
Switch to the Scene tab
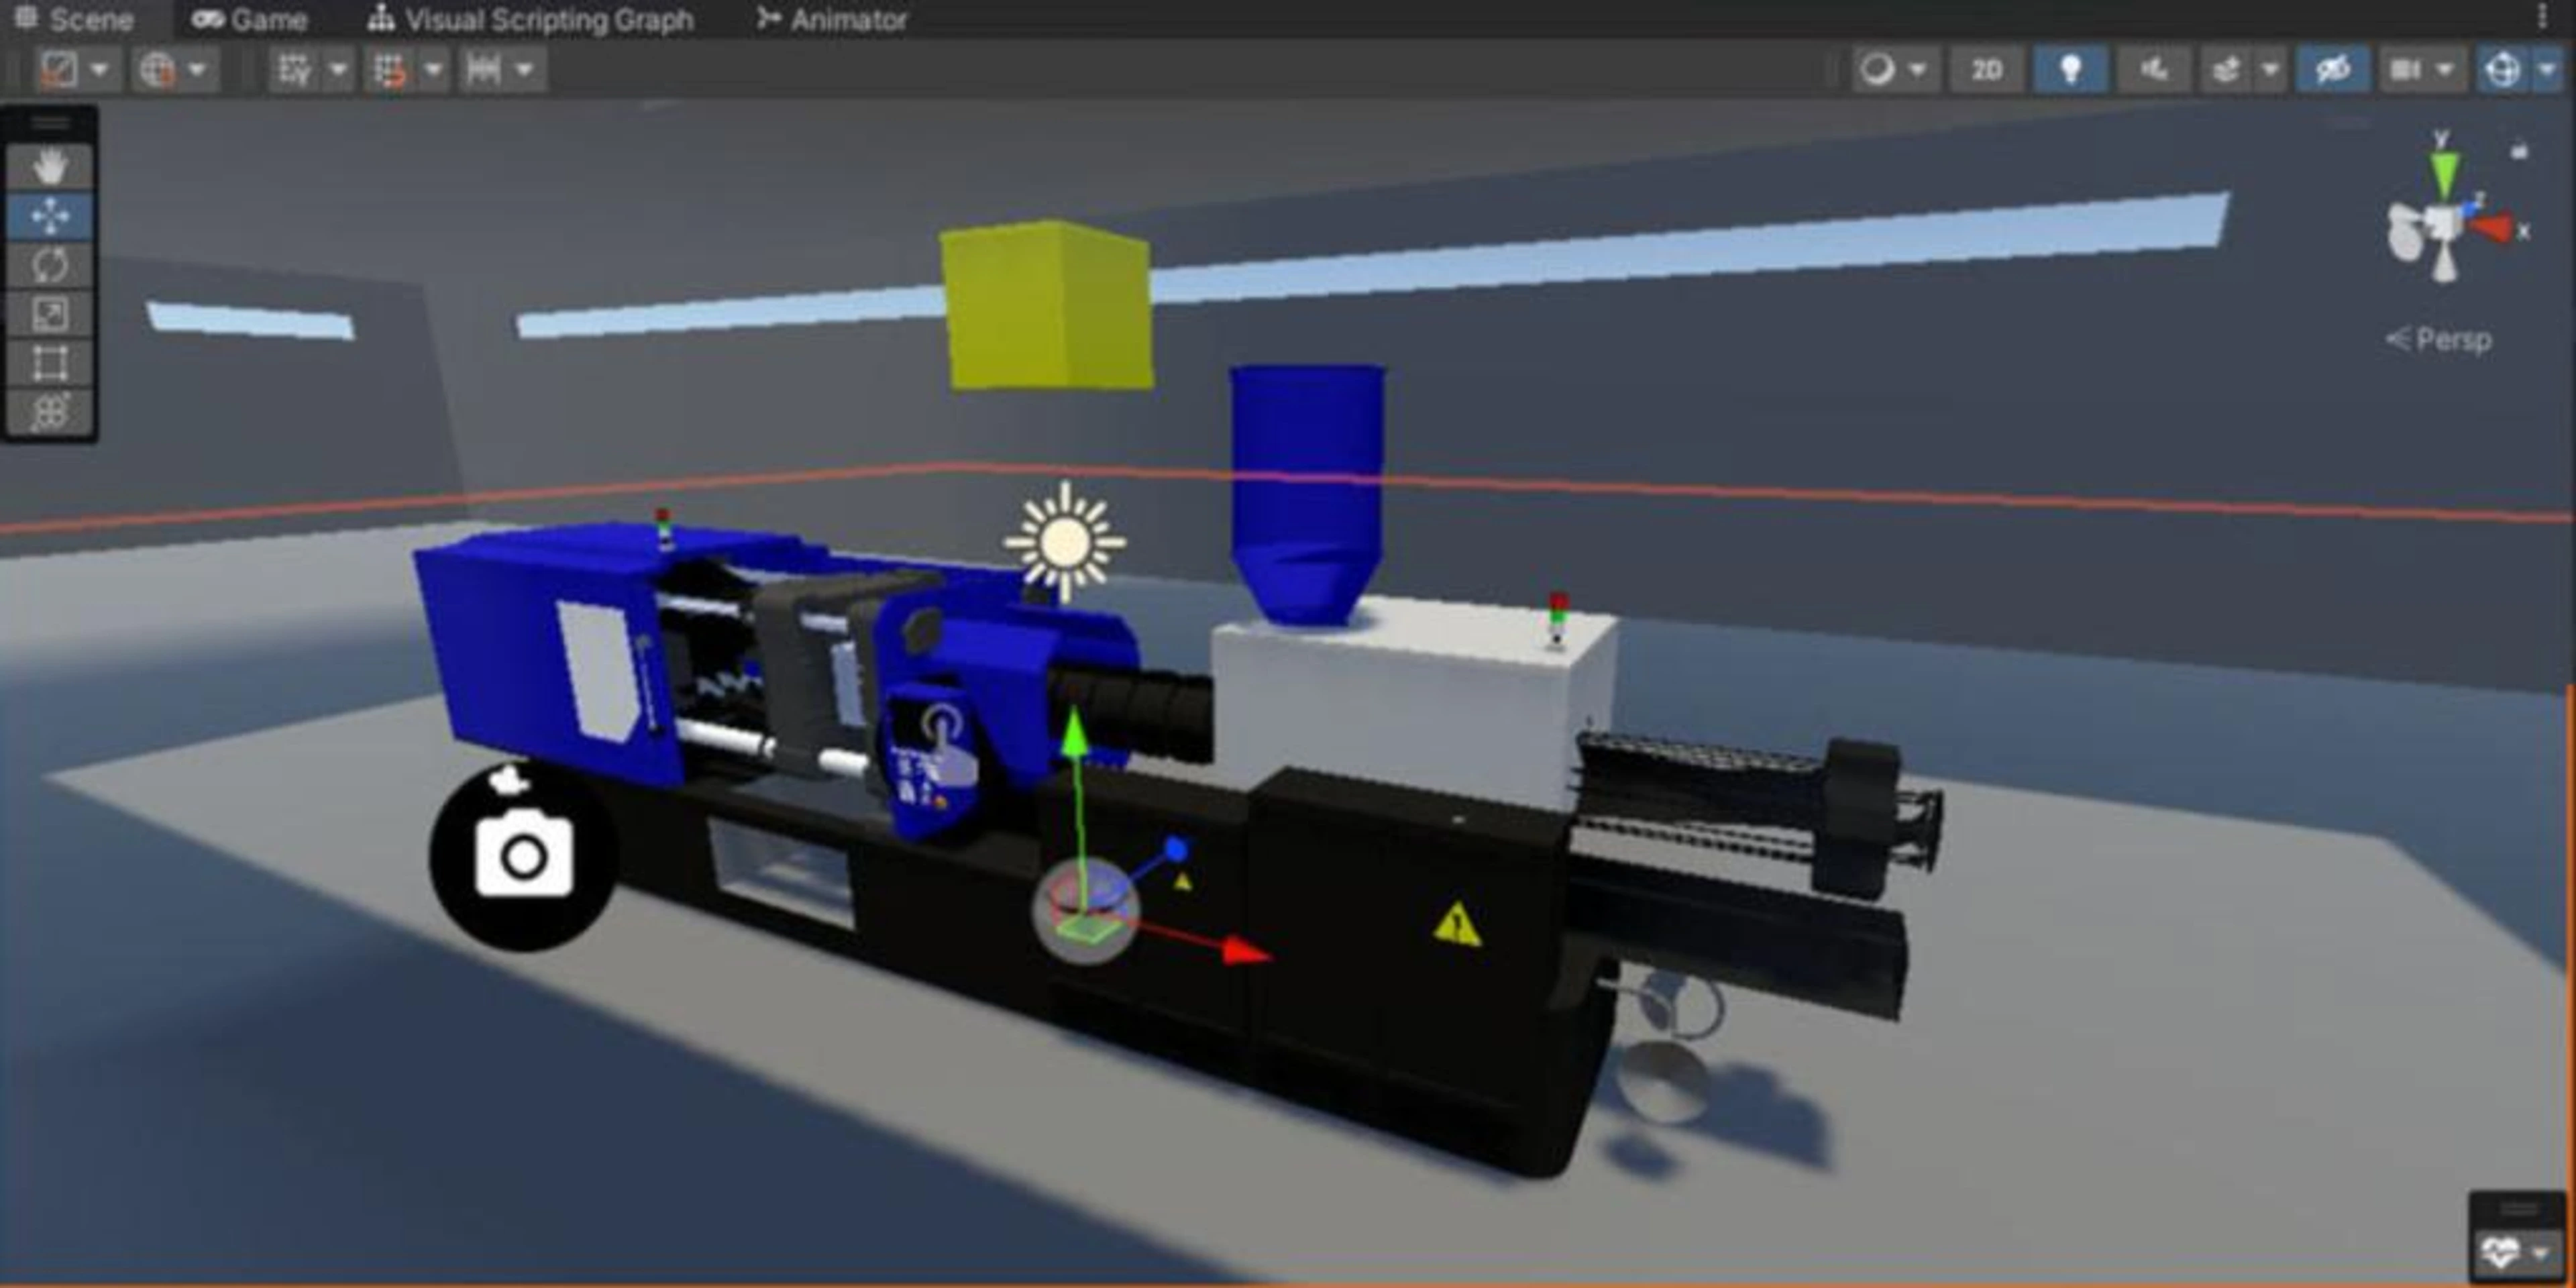[74, 19]
